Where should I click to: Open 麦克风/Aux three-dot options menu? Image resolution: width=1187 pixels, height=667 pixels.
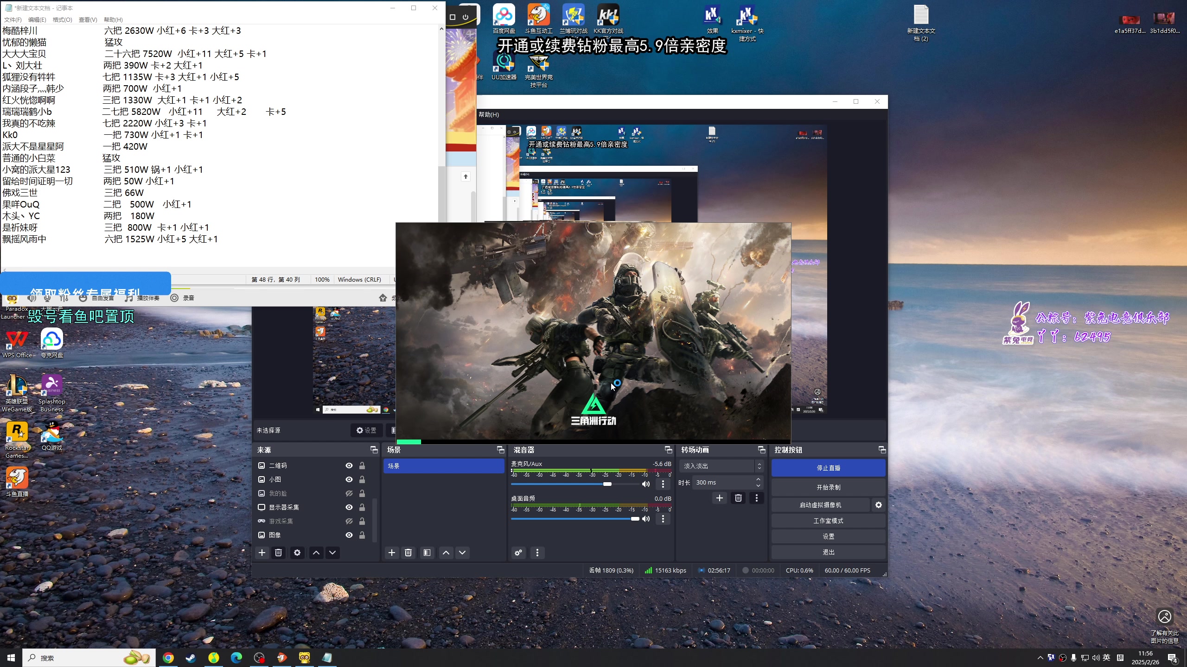coord(663,484)
